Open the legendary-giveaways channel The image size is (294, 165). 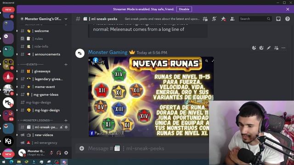coord(44,79)
